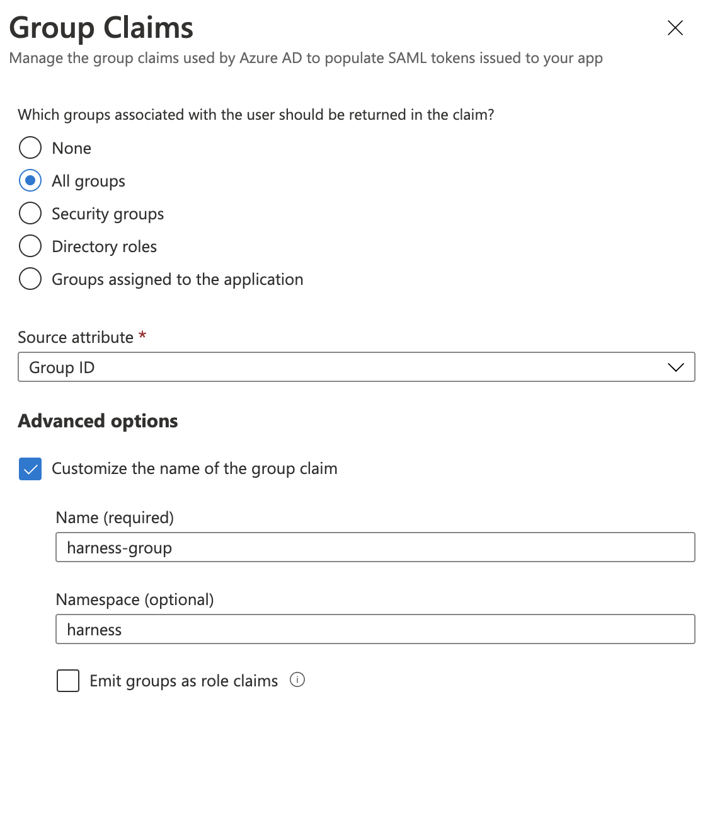
Task: Pick the Directory roles radio option
Action: 30,246
